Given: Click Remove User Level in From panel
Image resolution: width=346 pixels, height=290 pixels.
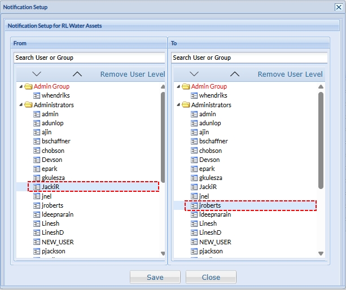Looking at the screenshot, I should (x=133, y=74).
